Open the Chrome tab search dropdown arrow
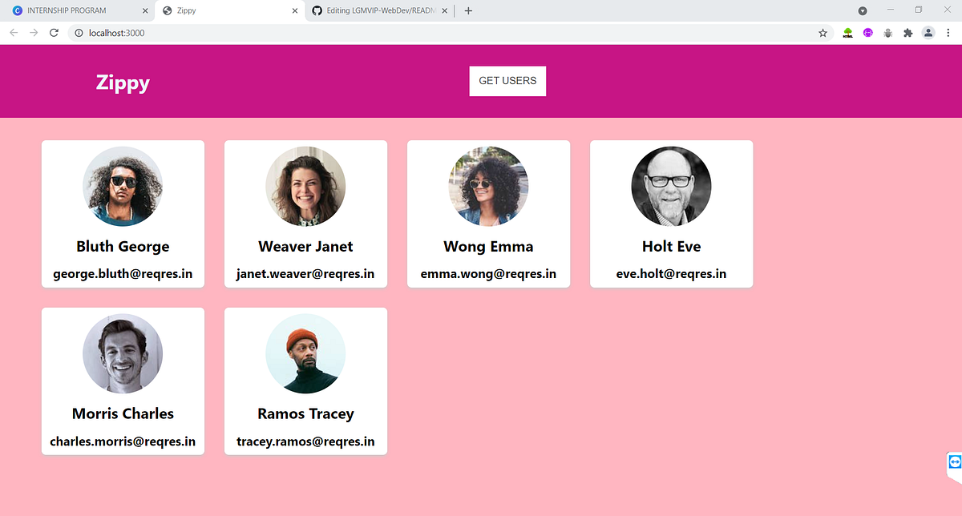The width and height of the screenshot is (962, 516). (863, 11)
